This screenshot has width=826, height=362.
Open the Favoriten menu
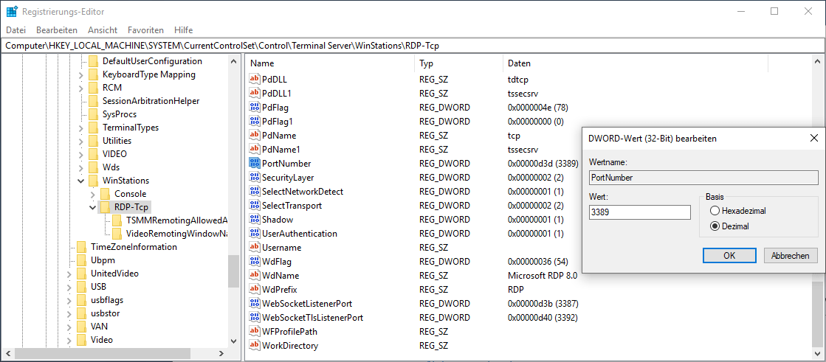(145, 30)
